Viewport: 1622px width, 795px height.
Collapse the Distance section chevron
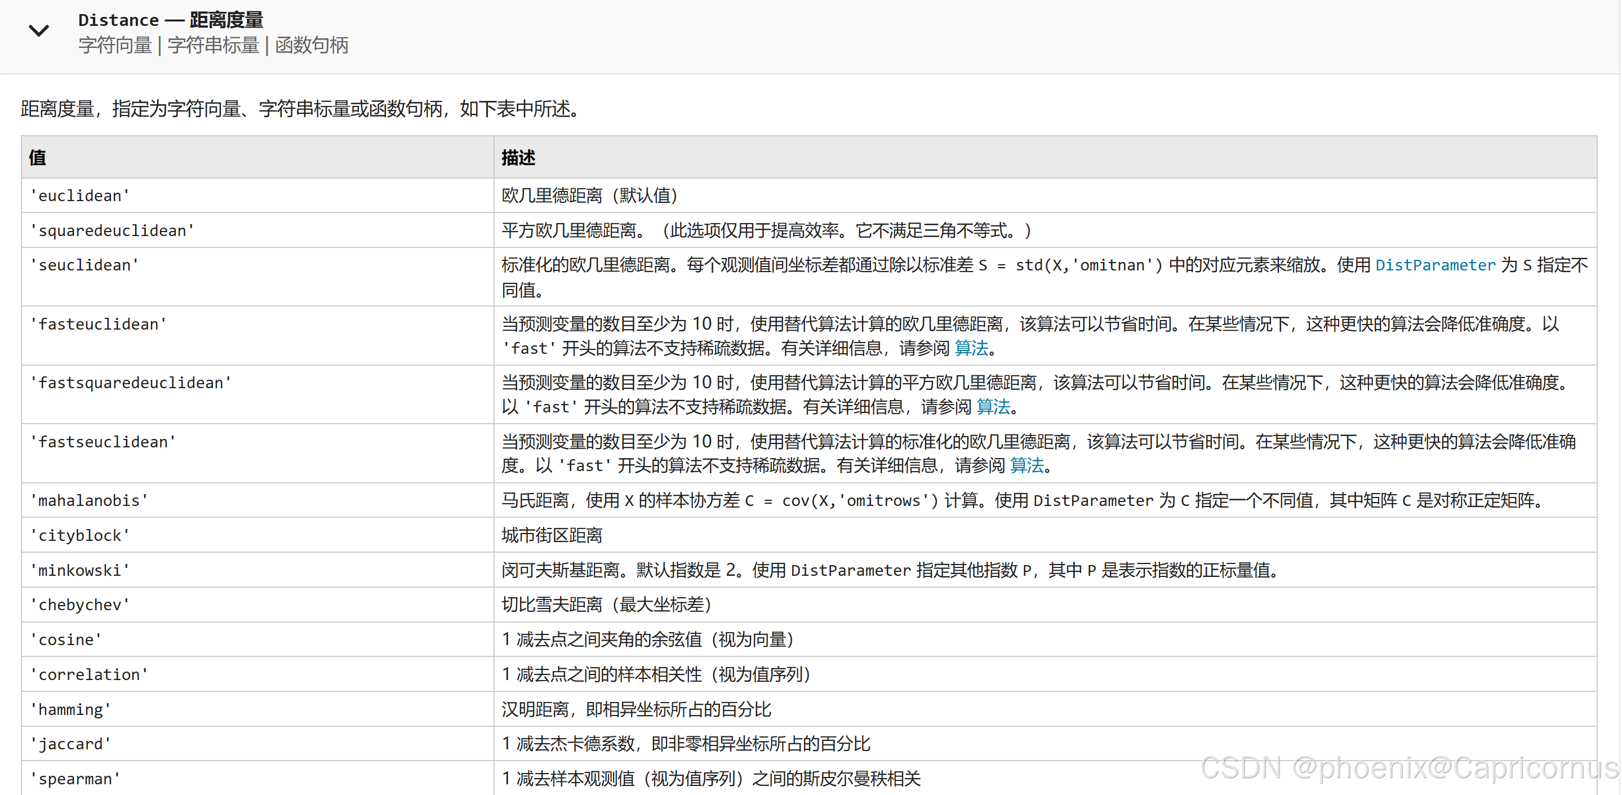39,31
